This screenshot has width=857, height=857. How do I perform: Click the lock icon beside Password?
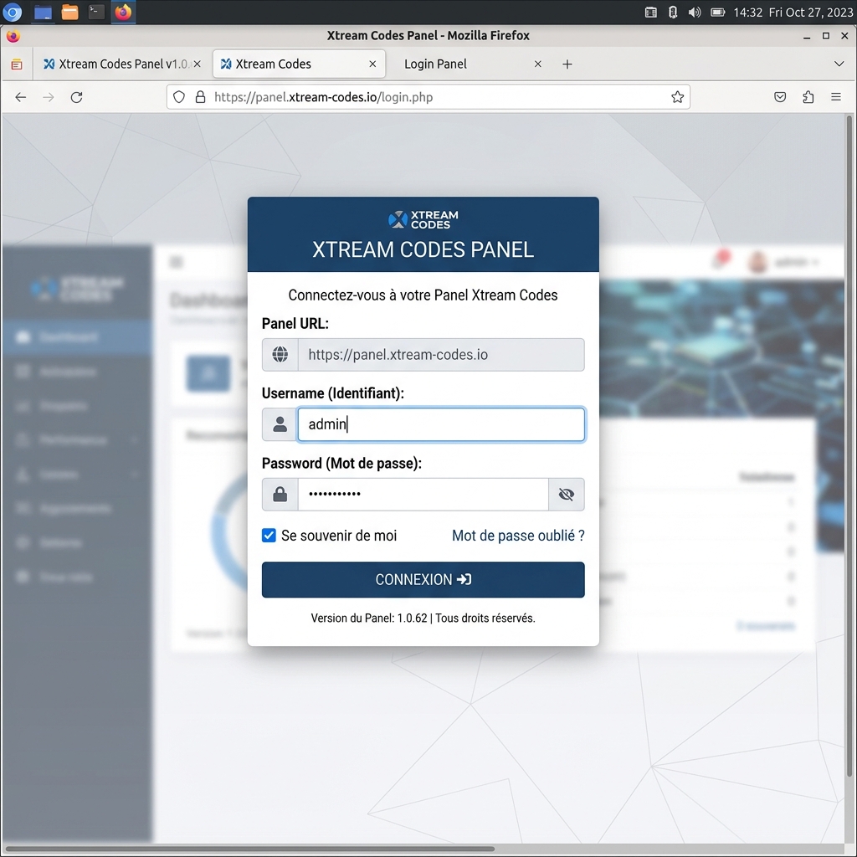point(280,495)
